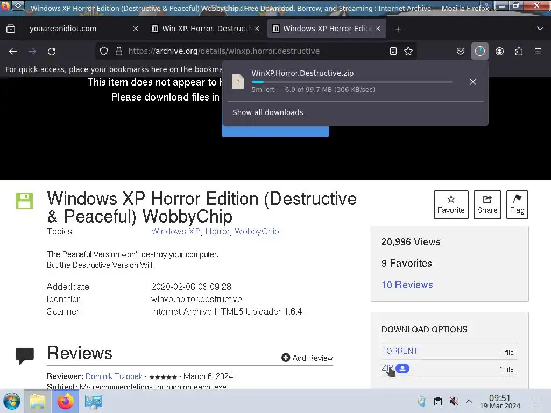The width and height of the screenshot is (551, 413).
Task: Click the forward arrow button
Action: point(32,52)
